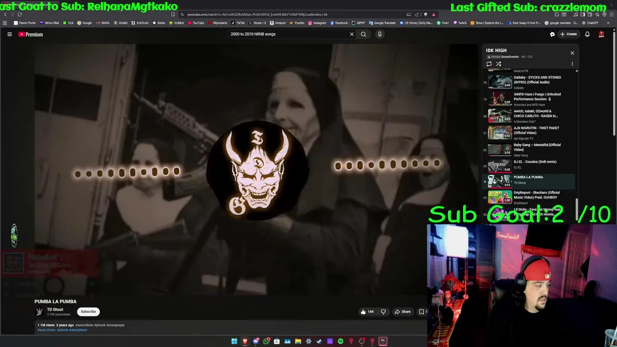Click the browser address bar URL
The width and height of the screenshot is (617, 347).
[x=257, y=14]
